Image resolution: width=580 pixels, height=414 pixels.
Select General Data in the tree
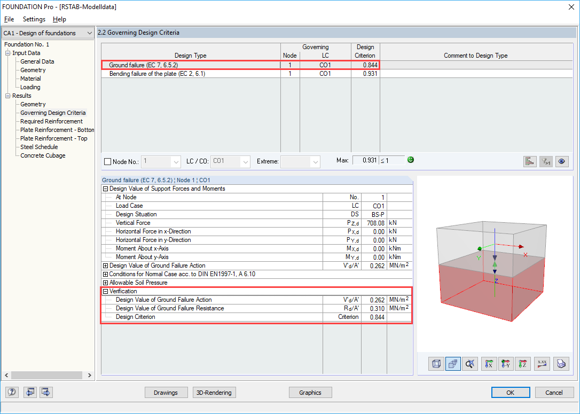point(37,61)
